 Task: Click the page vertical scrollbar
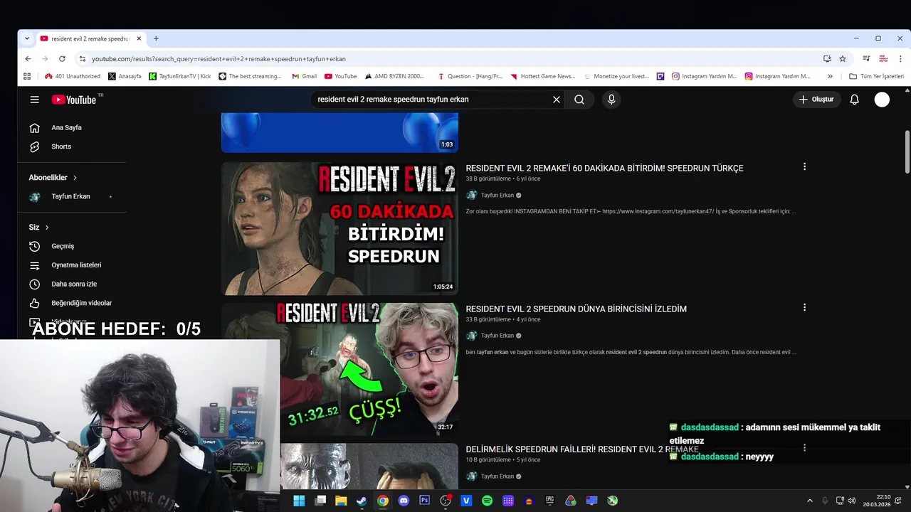pyautogui.click(x=907, y=151)
